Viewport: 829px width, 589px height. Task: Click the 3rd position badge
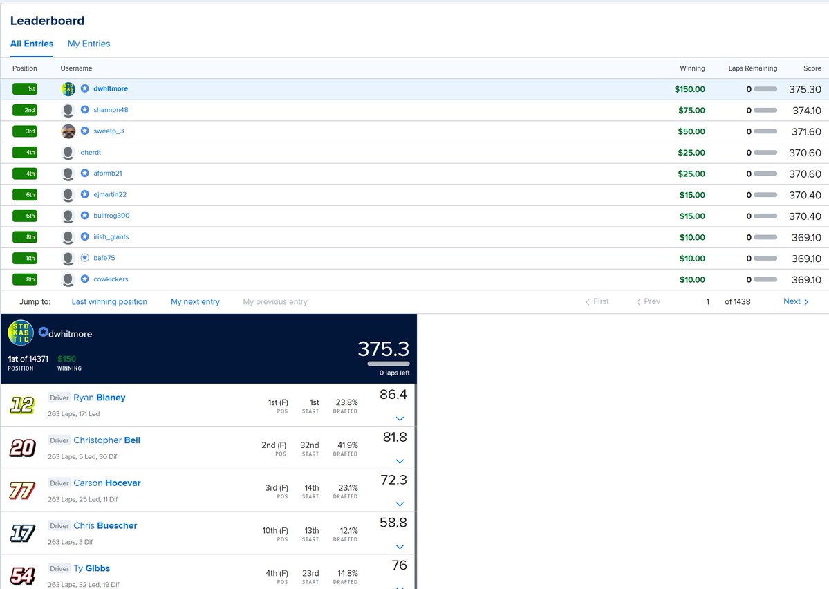25,131
